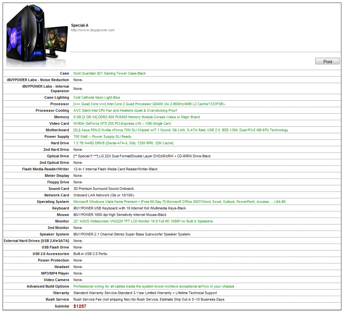Click the LG 22X DVD optical drive text
This screenshot has width=344, height=313.
[x=142, y=156]
